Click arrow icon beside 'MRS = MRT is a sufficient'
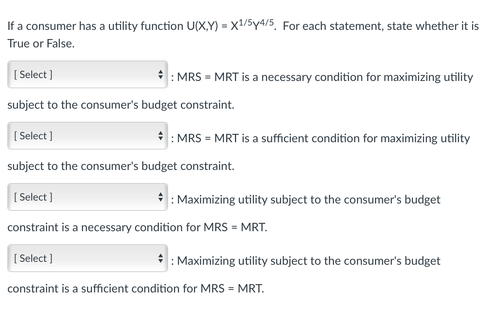The image size is (497, 318). coord(160,136)
